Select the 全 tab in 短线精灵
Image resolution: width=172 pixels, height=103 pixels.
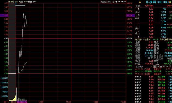pyautogui.click(x=155, y=66)
